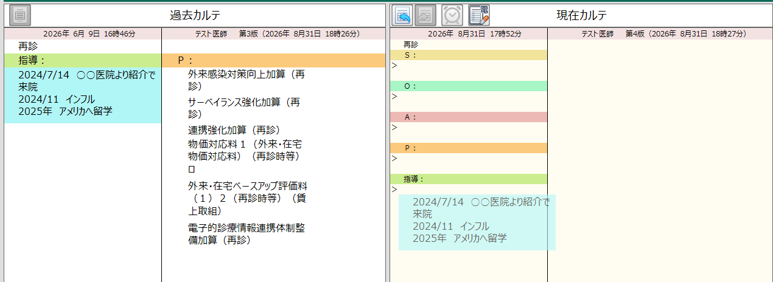The width and height of the screenshot is (773, 282).
Task: Open the past chart list icon
Action: tap(20, 15)
